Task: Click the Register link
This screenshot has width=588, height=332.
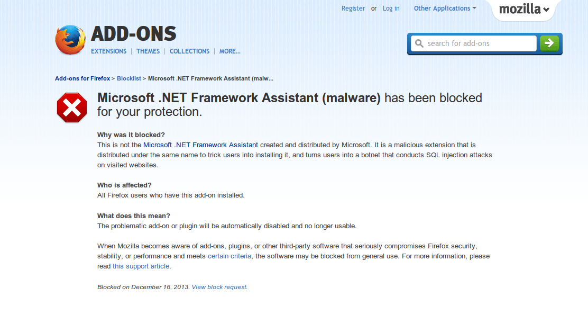Action: (353, 8)
